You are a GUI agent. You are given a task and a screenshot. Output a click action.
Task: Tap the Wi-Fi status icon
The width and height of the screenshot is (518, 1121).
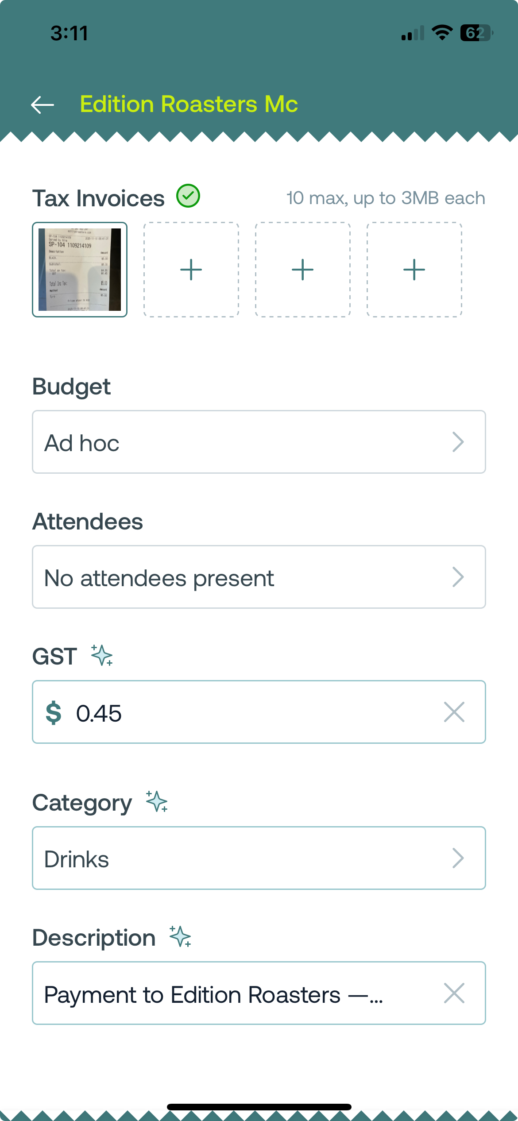click(442, 33)
